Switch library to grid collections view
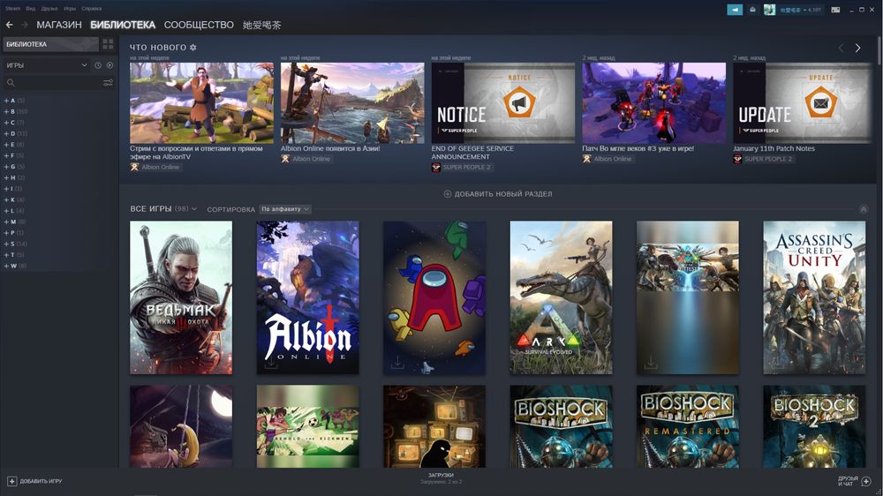This screenshot has width=883, height=496. pos(108,44)
